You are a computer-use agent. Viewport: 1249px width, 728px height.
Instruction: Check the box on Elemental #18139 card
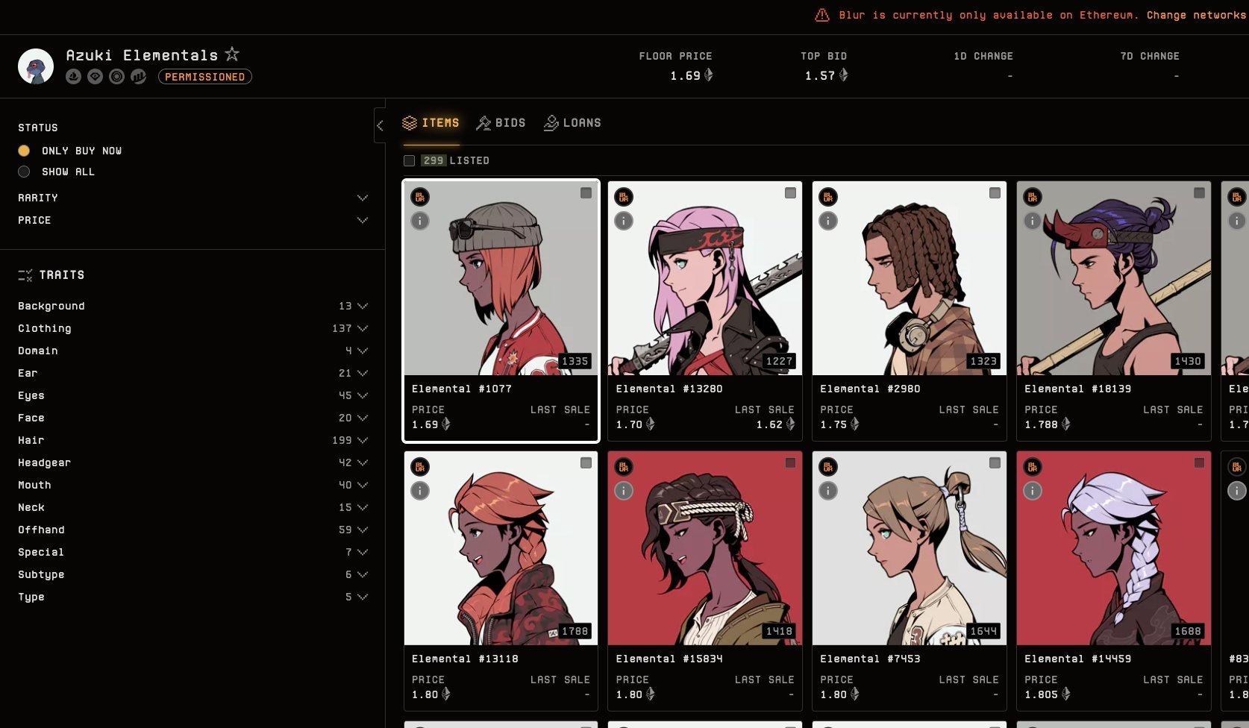[1200, 193]
